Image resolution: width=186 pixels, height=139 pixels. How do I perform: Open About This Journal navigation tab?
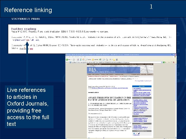pyautogui.click(x=94, y=74)
